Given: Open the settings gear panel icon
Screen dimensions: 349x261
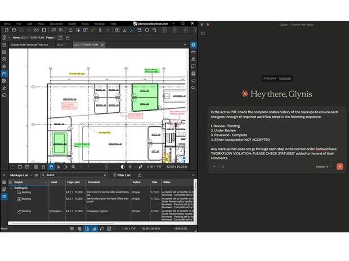Looking at the screenshot, I should pos(193,44).
